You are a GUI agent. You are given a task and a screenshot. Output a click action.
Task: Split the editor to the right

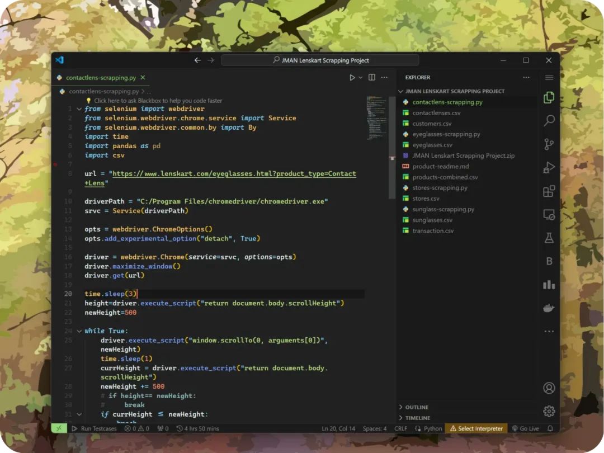372,78
